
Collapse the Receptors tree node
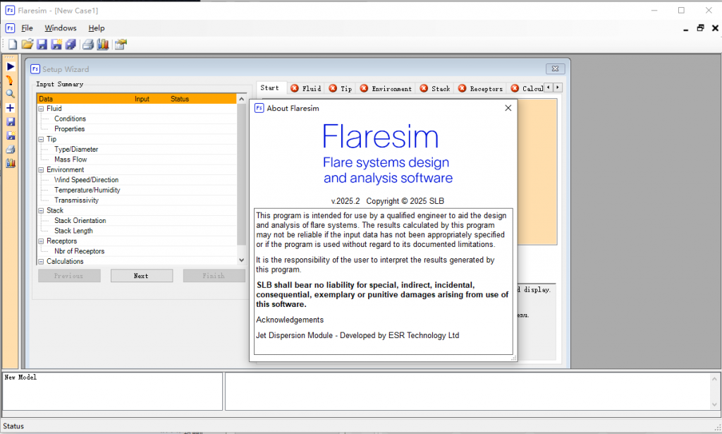(x=41, y=241)
